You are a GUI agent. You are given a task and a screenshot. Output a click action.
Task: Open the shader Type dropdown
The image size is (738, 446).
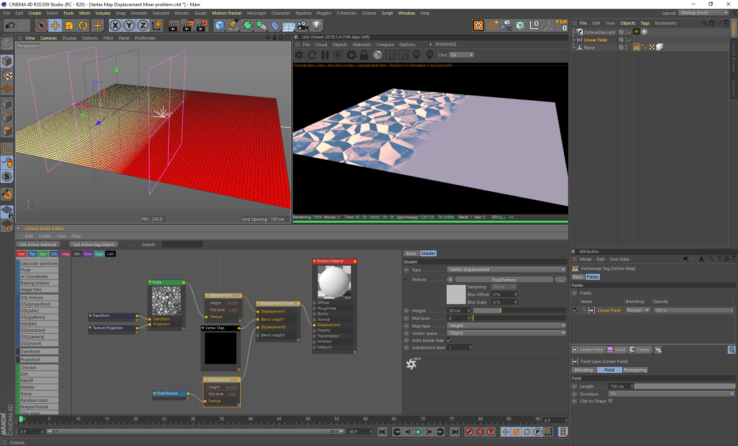tap(507, 270)
